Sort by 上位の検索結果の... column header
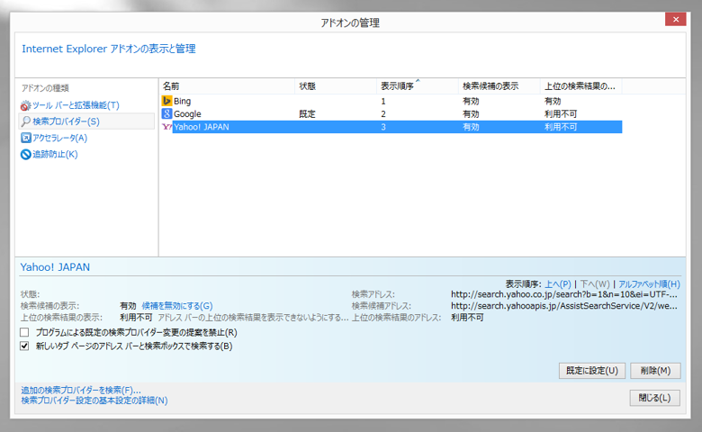This screenshot has height=432, width=702. click(x=580, y=86)
